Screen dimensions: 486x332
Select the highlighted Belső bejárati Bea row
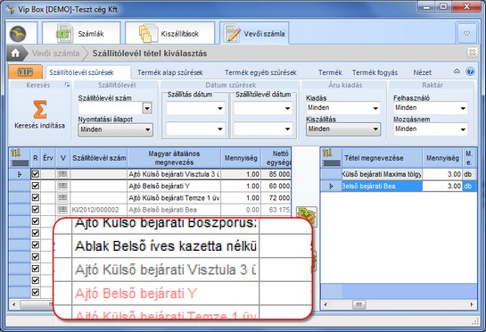click(399, 187)
